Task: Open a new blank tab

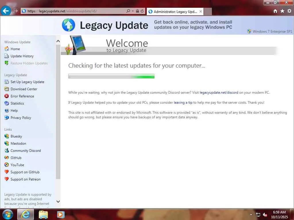Action: (208, 11)
